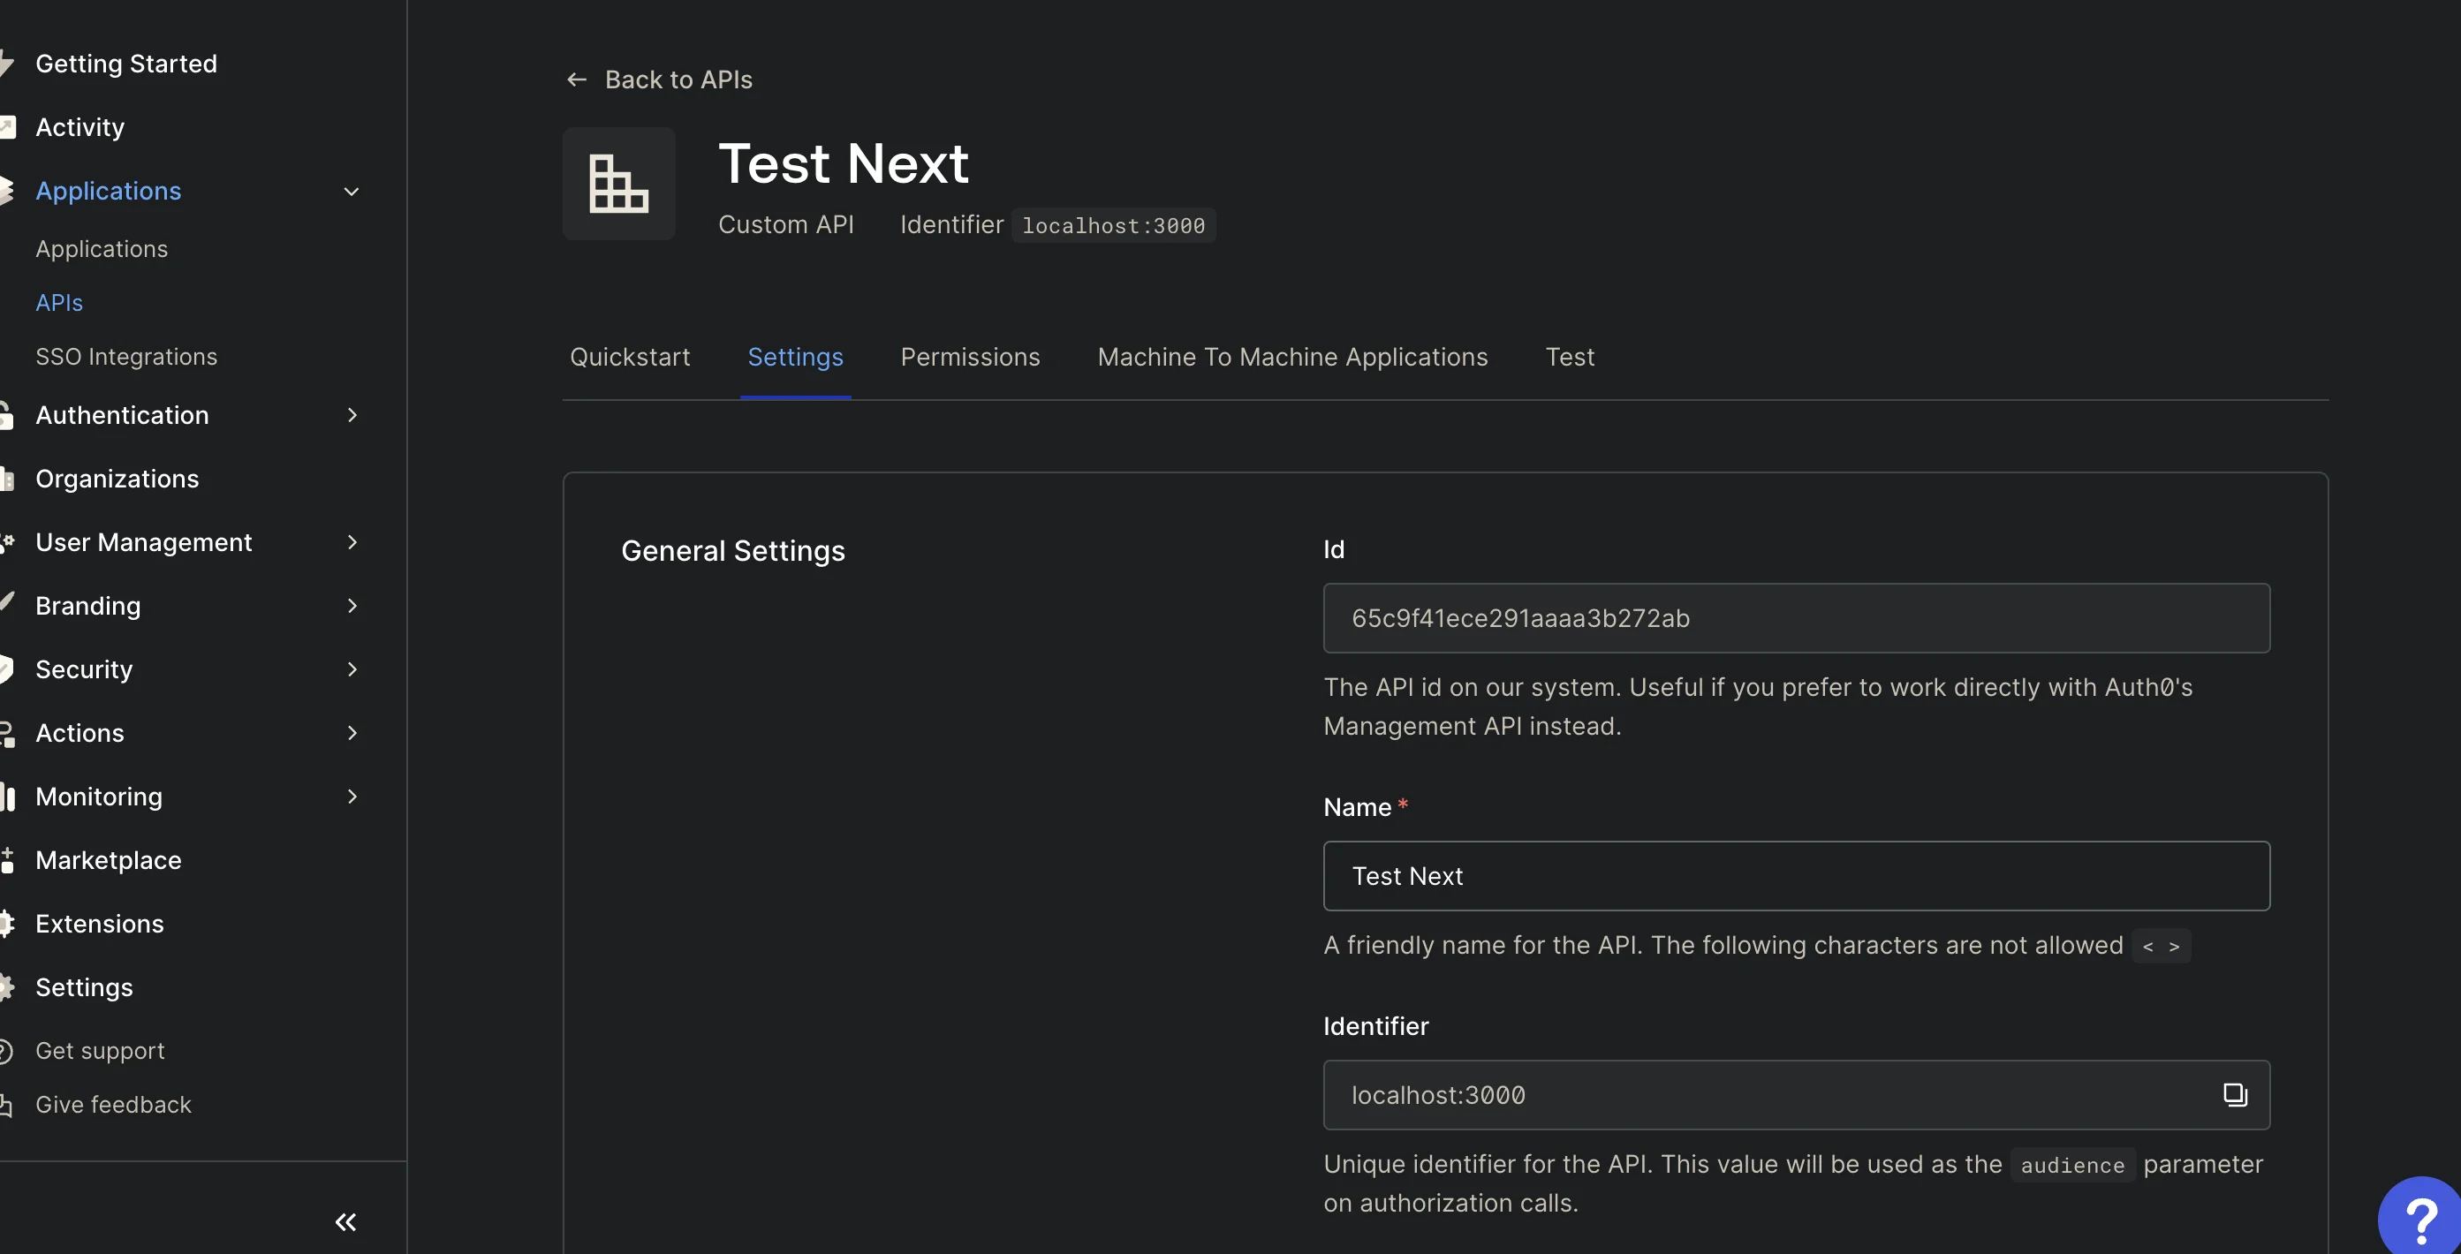Click the Getting Started sidebar icon

(x=10, y=61)
